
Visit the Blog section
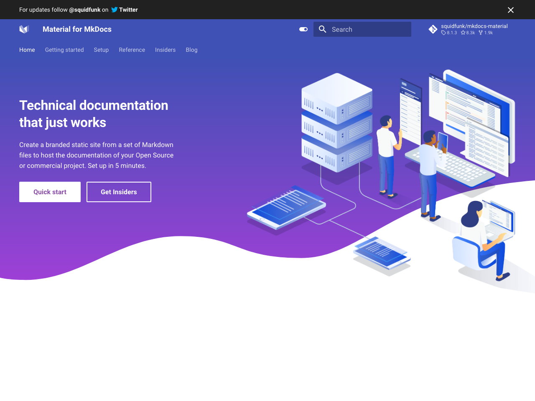(x=191, y=50)
